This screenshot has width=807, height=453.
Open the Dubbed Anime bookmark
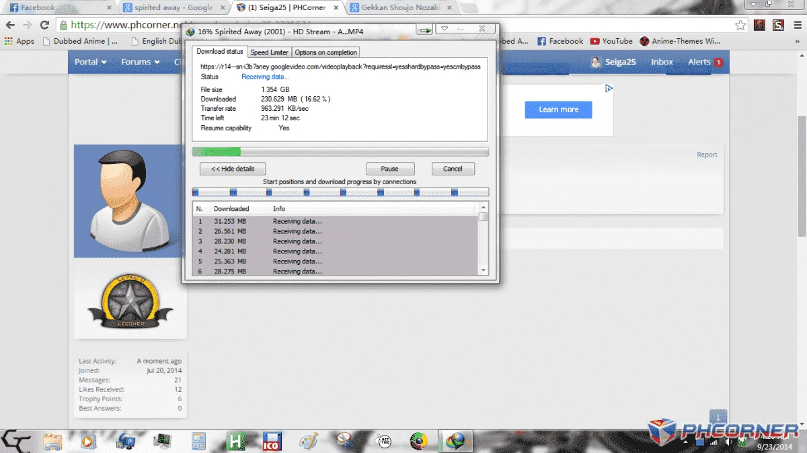click(x=81, y=41)
